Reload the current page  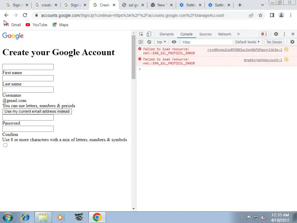(x=25, y=15)
